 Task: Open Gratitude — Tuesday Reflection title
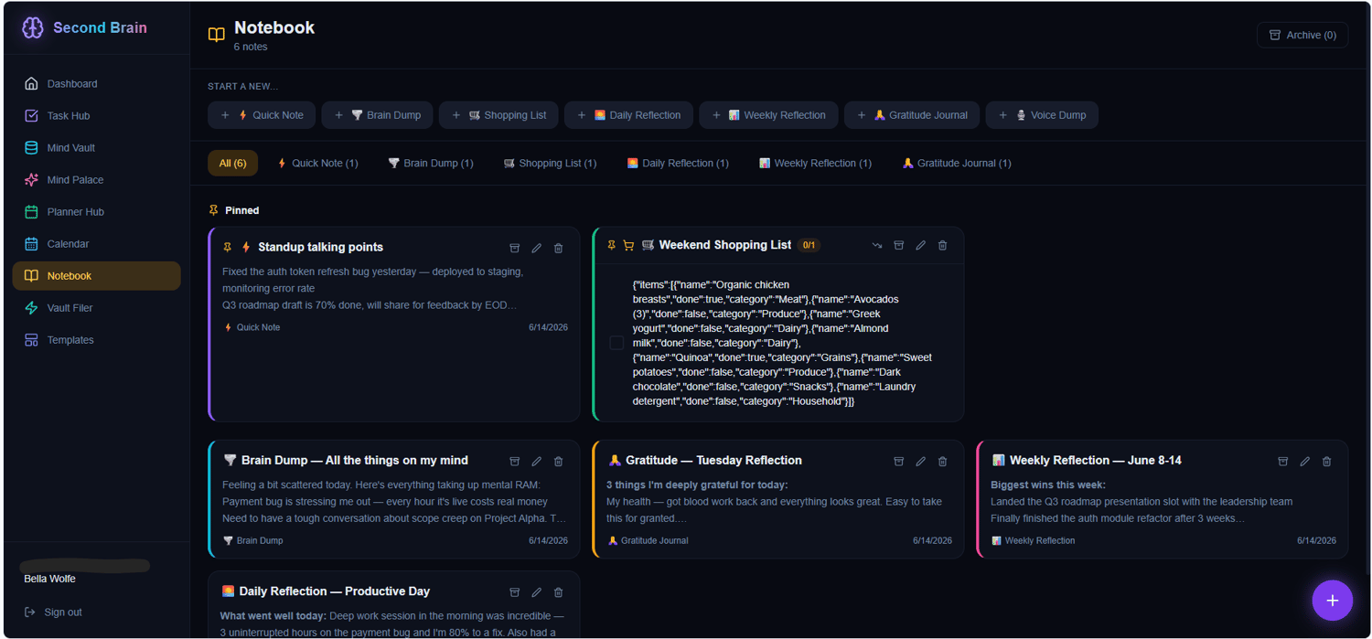713,461
